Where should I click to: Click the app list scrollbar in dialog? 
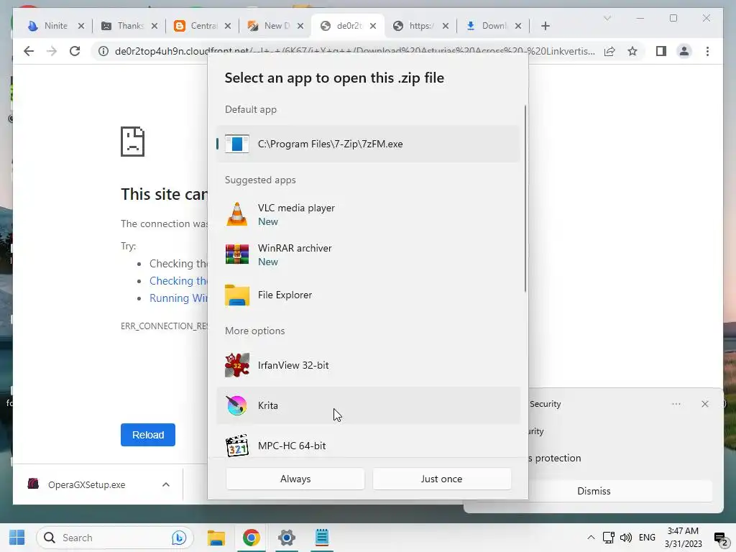tap(525, 198)
